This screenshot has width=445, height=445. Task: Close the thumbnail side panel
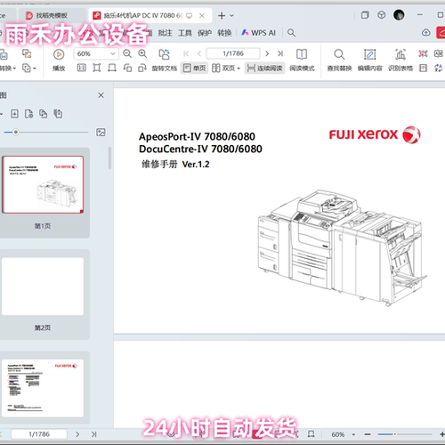[x=101, y=95]
